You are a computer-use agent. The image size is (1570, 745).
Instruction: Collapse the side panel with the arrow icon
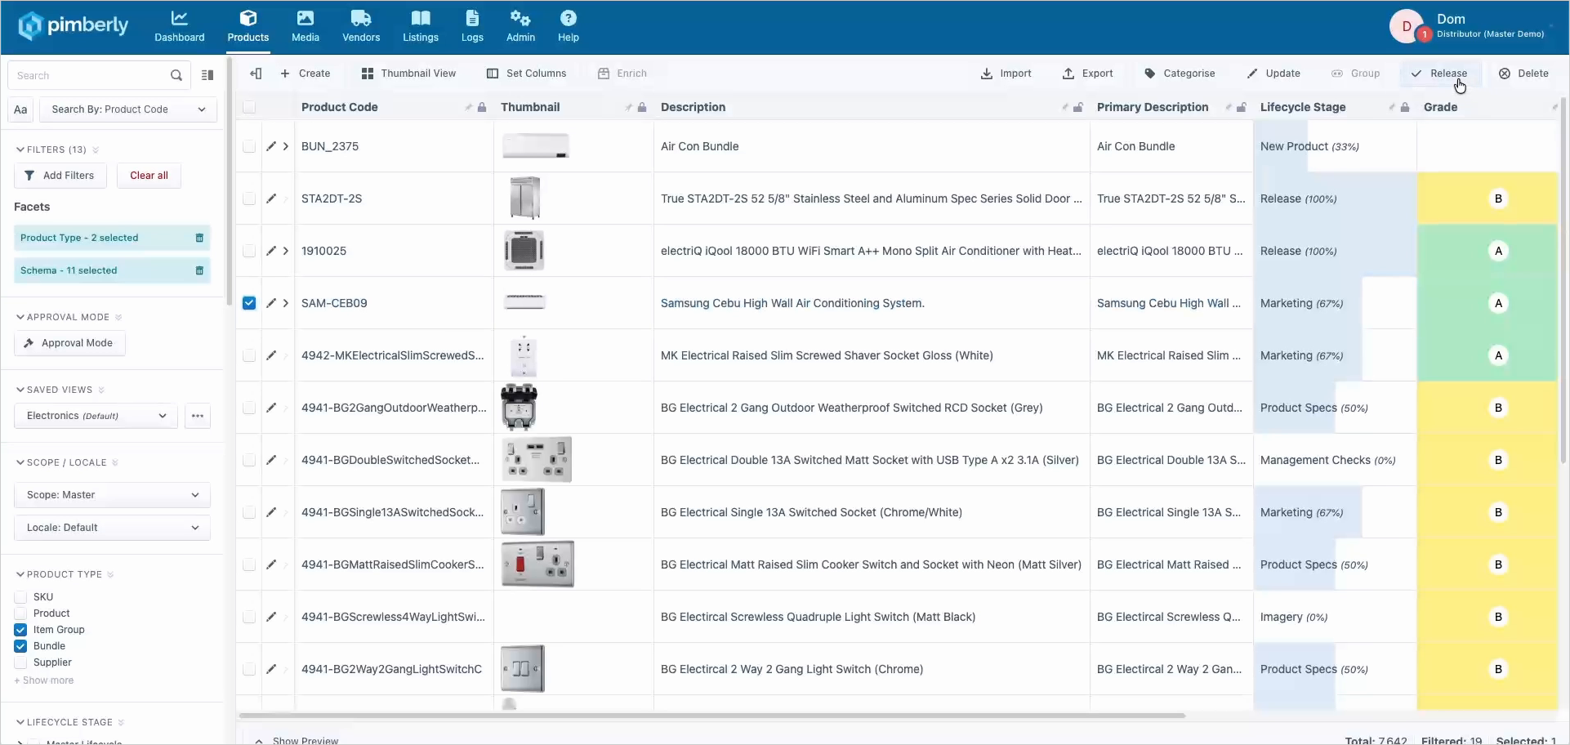(x=256, y=74)
